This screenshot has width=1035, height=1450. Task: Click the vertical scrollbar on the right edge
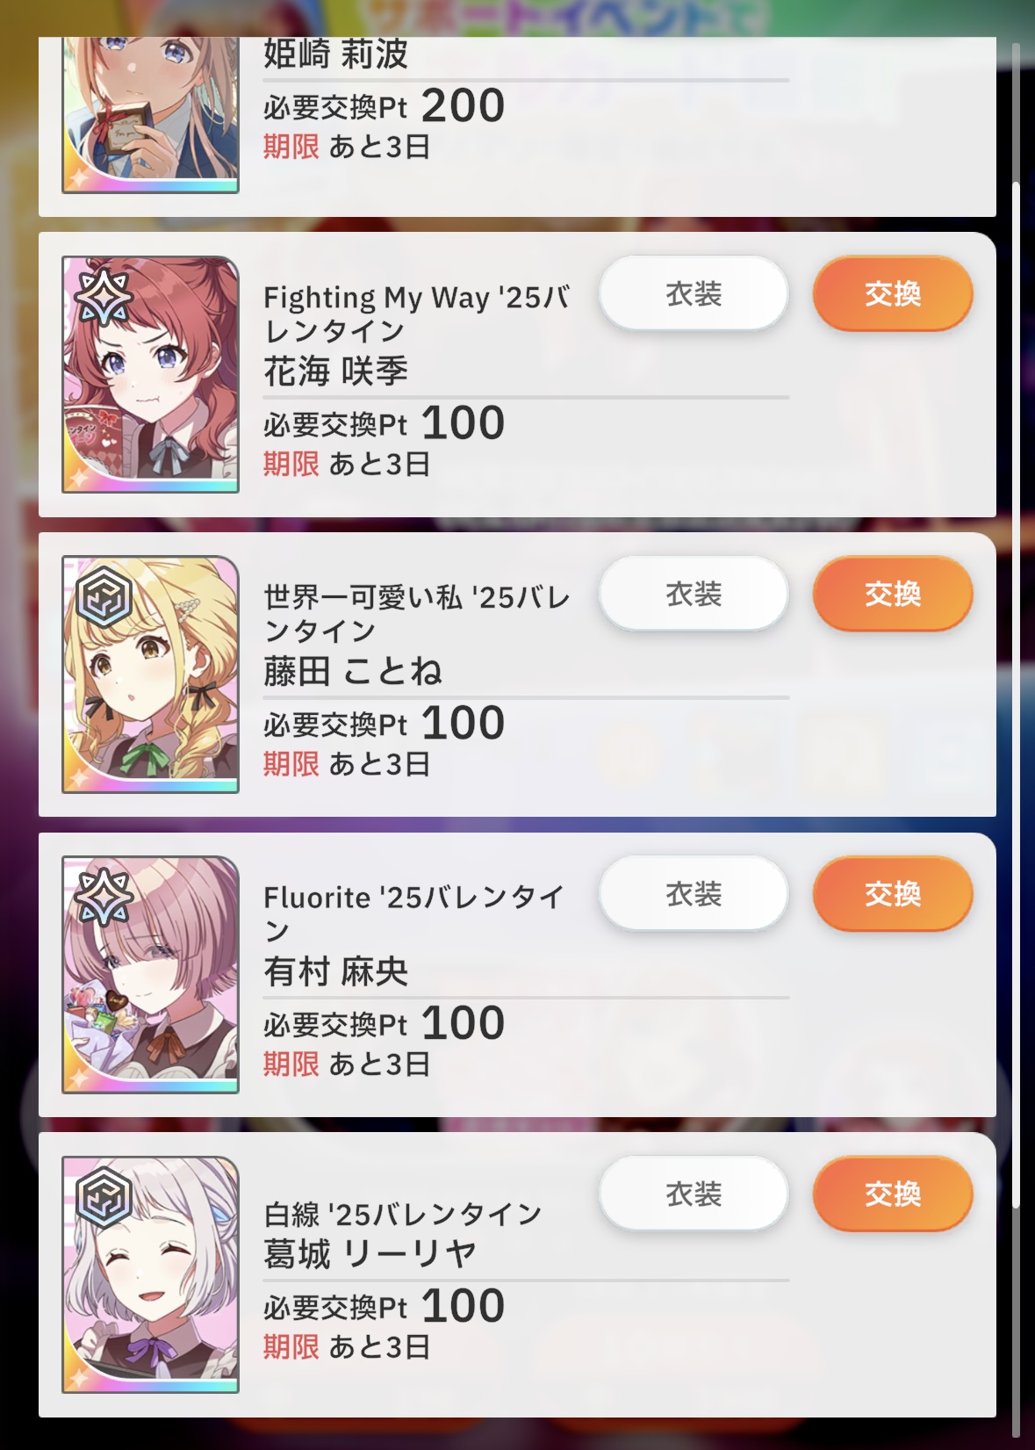(x=1016, y=694)
